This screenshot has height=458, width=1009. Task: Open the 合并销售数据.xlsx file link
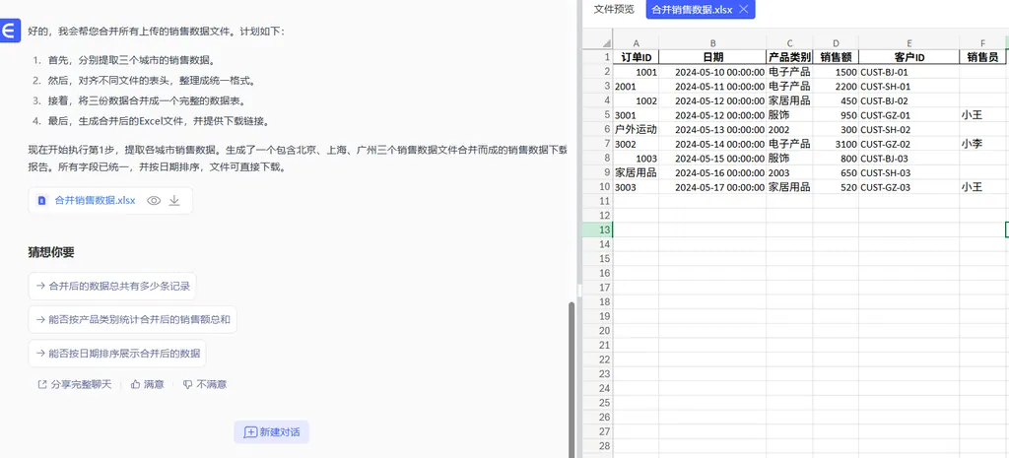click(95, 200)
